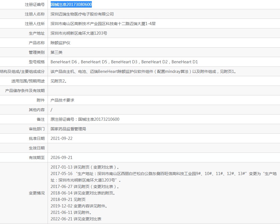Click the 生产地址 row label
The width and height of the screenshot is (280, 224).
tap(37, 33)
